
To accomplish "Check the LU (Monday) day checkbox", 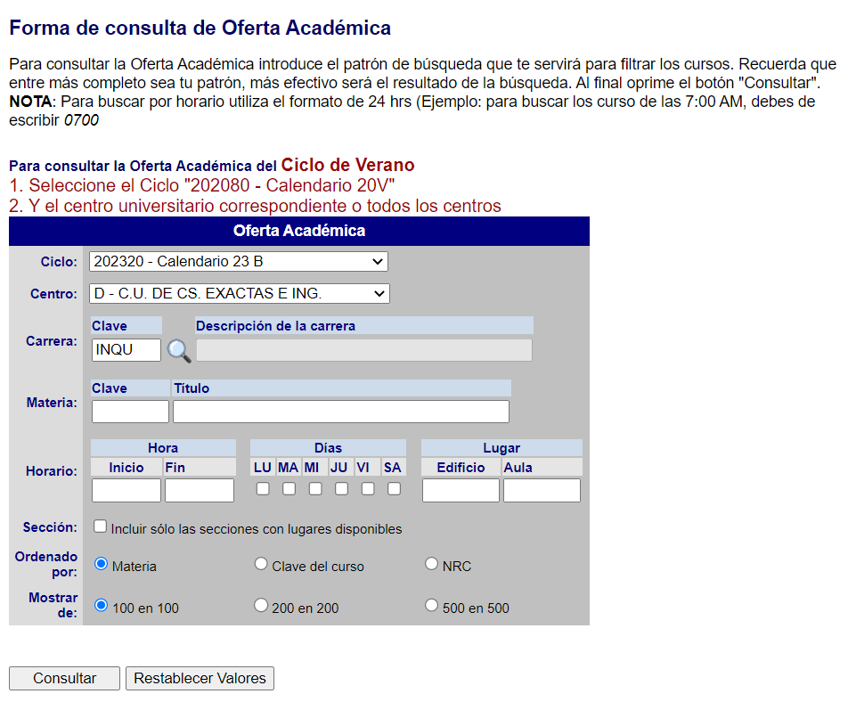I will click(x=263, y=489).
